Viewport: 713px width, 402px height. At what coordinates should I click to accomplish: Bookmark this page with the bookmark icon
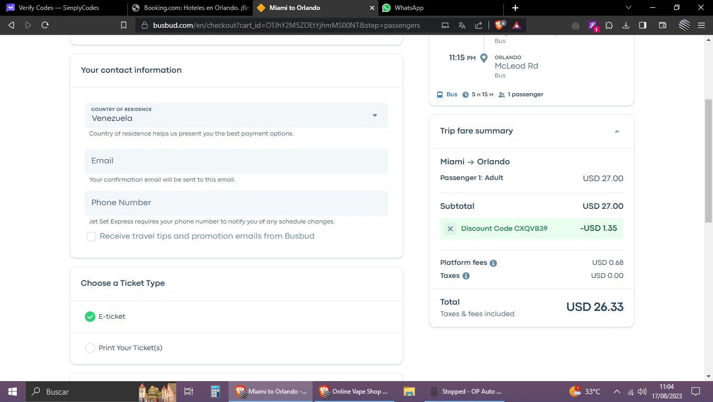(124, 25)
